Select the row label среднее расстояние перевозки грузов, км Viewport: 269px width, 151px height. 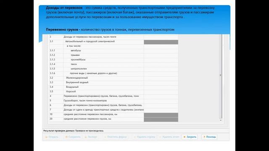(x=87, y=119)
